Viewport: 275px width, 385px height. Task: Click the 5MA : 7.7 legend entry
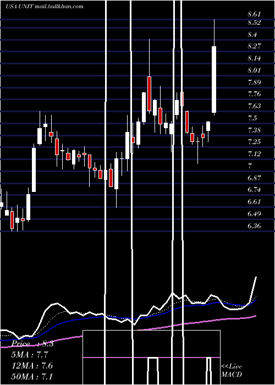point(30,355)
